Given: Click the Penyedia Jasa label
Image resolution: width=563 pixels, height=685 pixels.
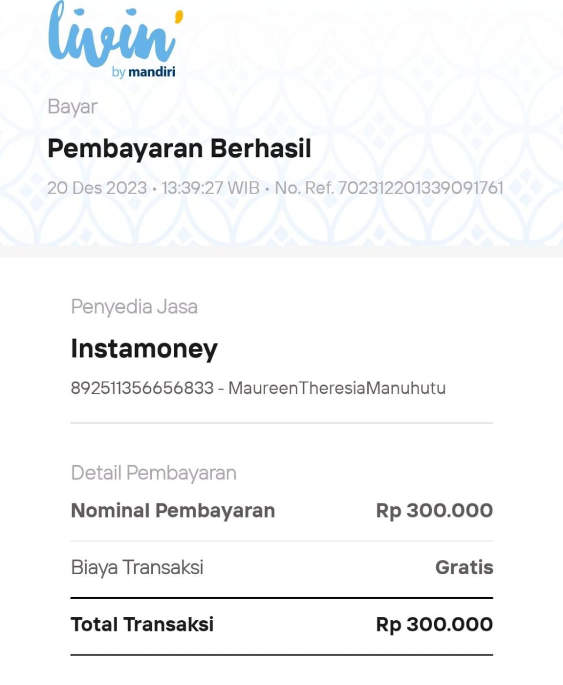Looking at the screenshot, I should (134, 307).
